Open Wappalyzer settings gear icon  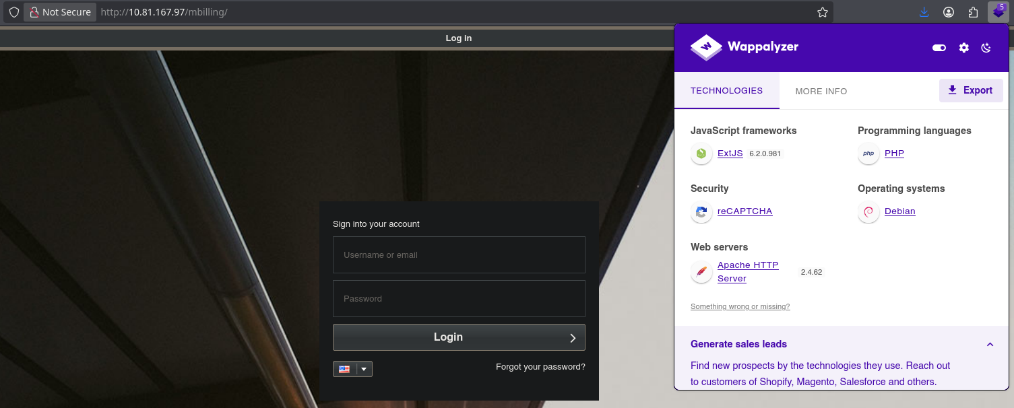[x=964, y=48]
